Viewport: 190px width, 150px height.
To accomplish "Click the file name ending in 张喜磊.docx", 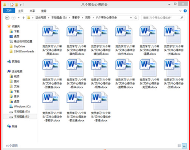I will [52, 84].
